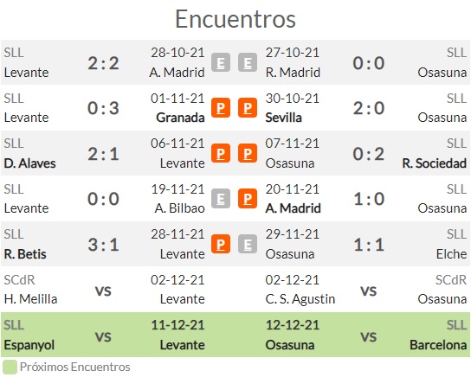Screen dimensions: 471x377
Task: Open the Osasuna vs Barcelona upcoming match
Action: click(x=368, y=335)
